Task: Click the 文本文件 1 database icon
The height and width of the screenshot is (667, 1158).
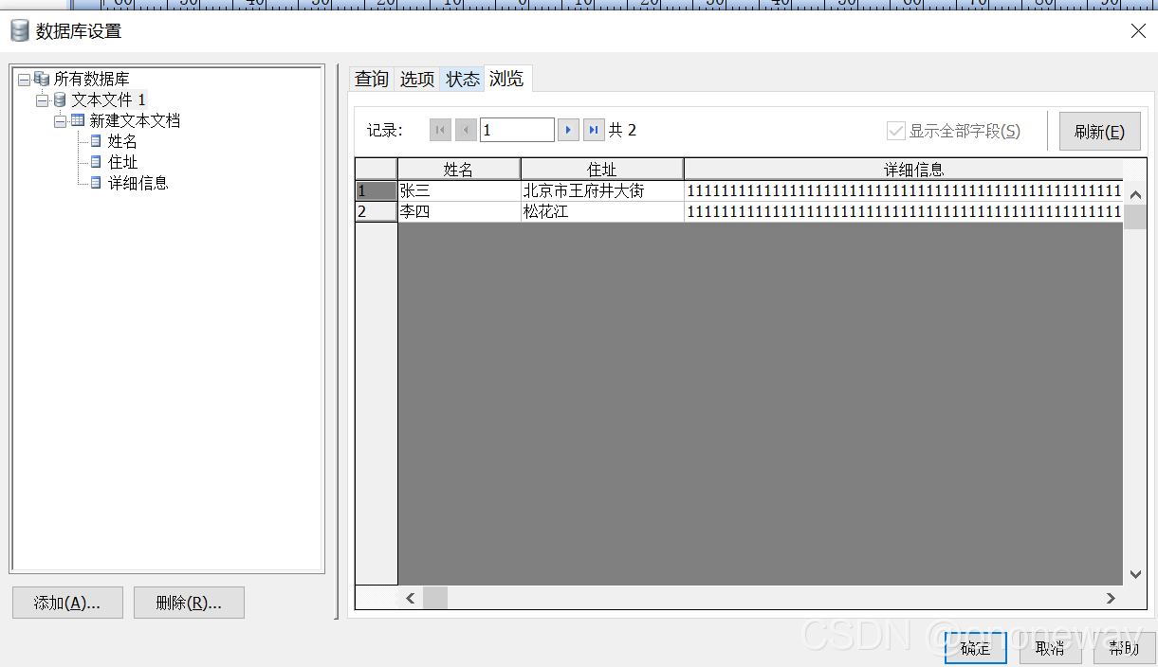Action: [x=60, y=99]
